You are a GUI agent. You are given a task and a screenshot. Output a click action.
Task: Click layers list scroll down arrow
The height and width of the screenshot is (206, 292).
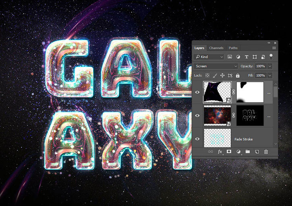275,144
